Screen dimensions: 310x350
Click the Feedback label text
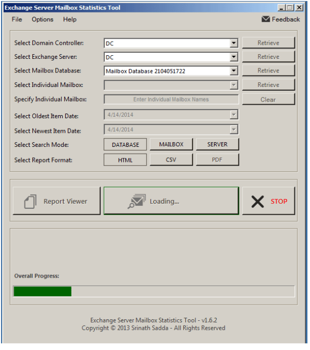coord(286,19)
